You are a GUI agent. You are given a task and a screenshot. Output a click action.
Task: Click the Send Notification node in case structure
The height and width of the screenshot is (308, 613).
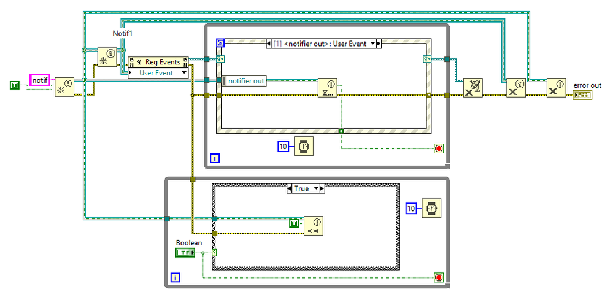pos(314,226)
